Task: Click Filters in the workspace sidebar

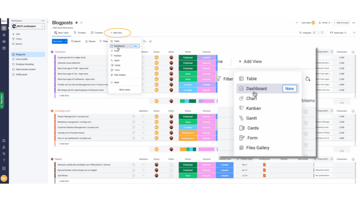Action: [x=17, y=39]
